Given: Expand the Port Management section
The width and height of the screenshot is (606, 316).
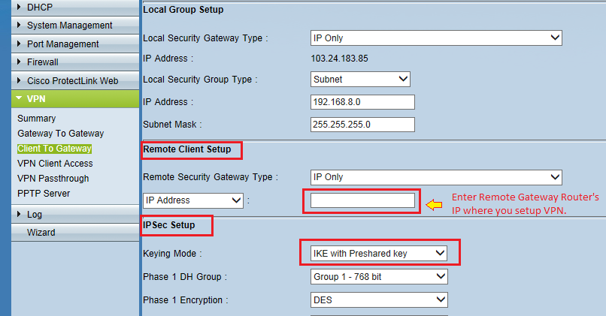Looking at the screenshot, I should (75, 44).
